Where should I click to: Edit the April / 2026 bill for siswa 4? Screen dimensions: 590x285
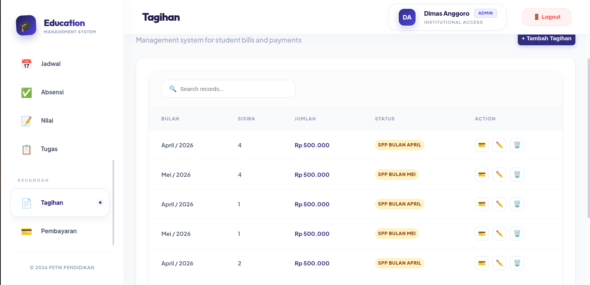click(x=499, y=145)
